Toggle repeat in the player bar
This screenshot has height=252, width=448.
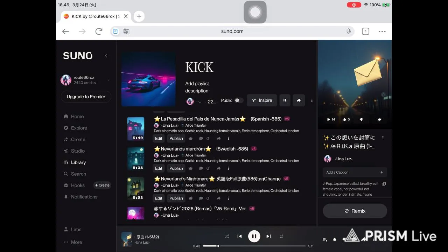point(281,236)
